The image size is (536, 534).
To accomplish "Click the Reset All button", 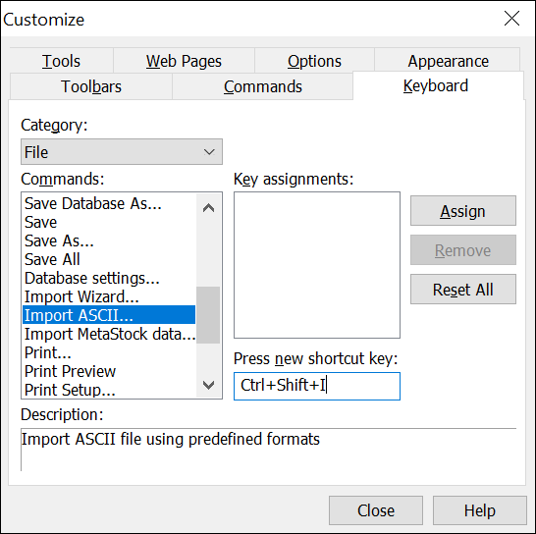I will 462,290.
